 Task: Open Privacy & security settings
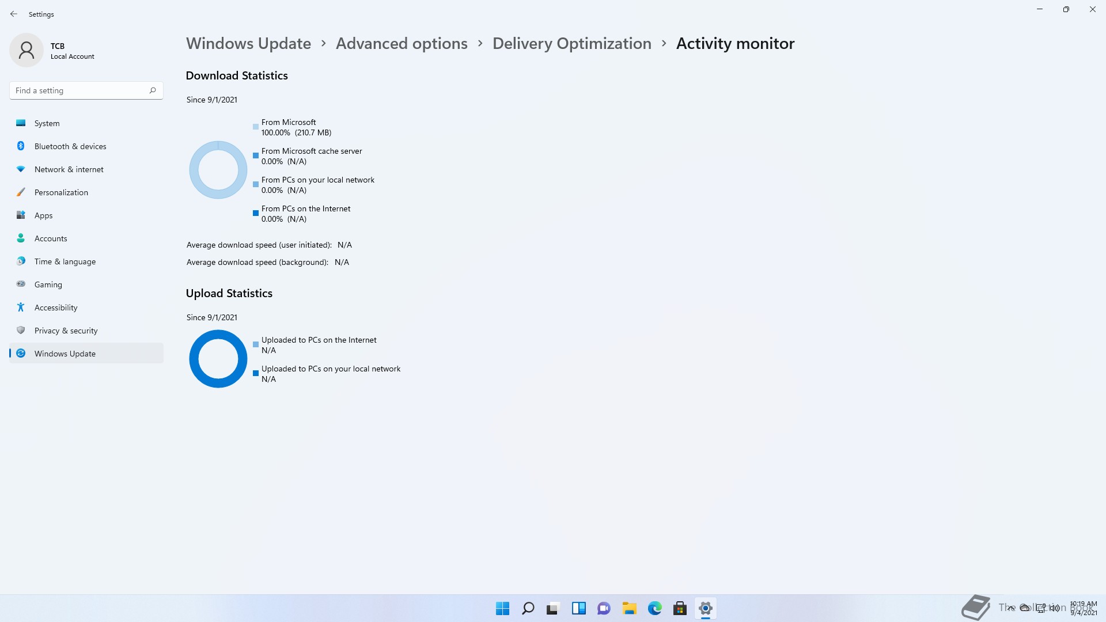[86, 331]
